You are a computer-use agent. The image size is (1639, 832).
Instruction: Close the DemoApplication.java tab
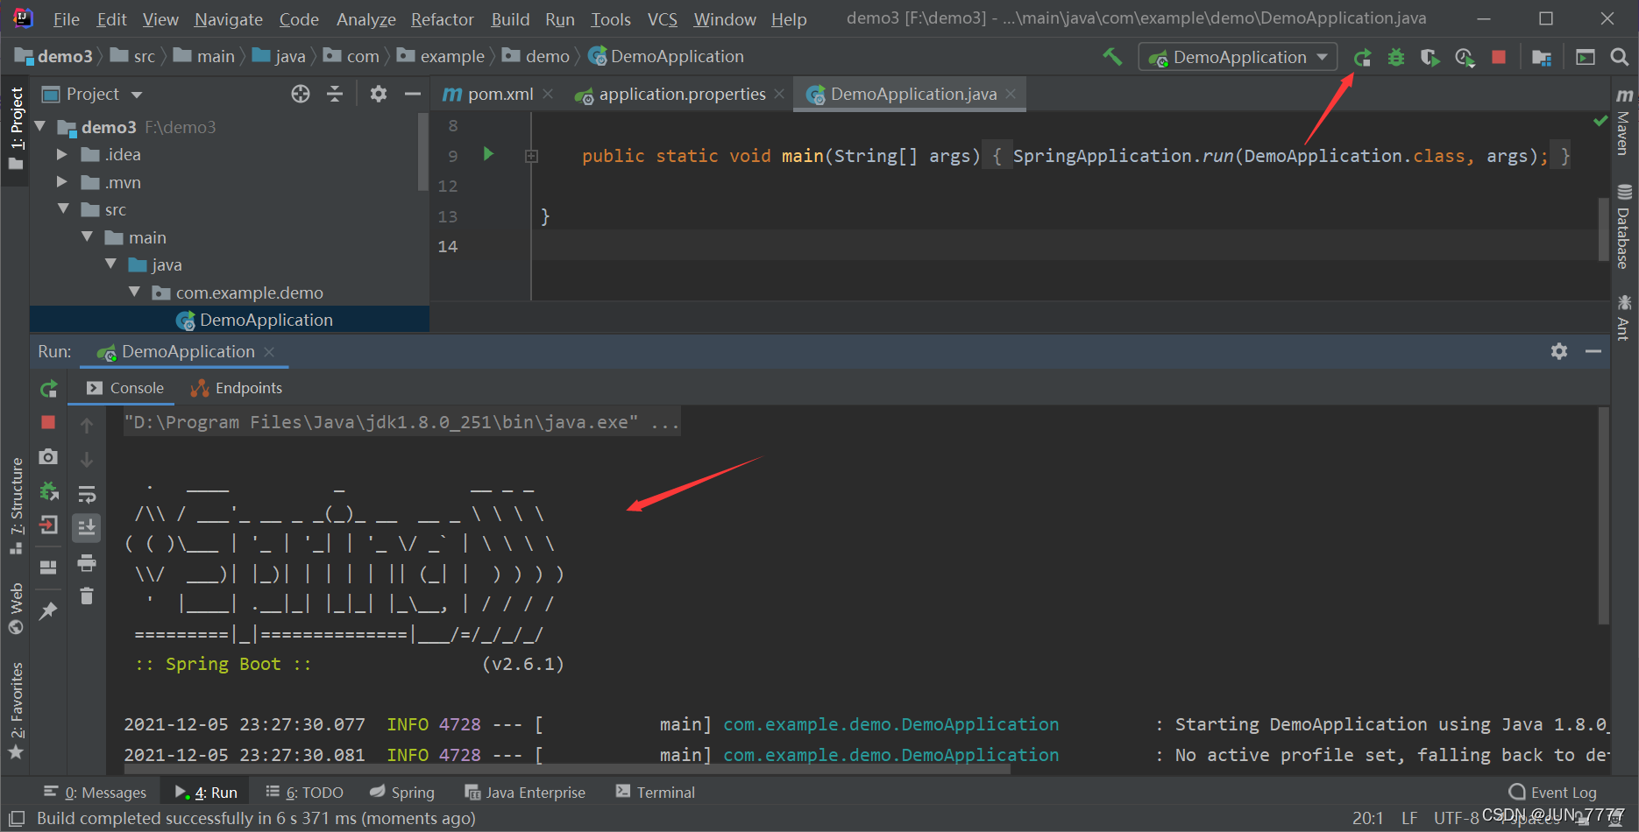[1011, 94]
